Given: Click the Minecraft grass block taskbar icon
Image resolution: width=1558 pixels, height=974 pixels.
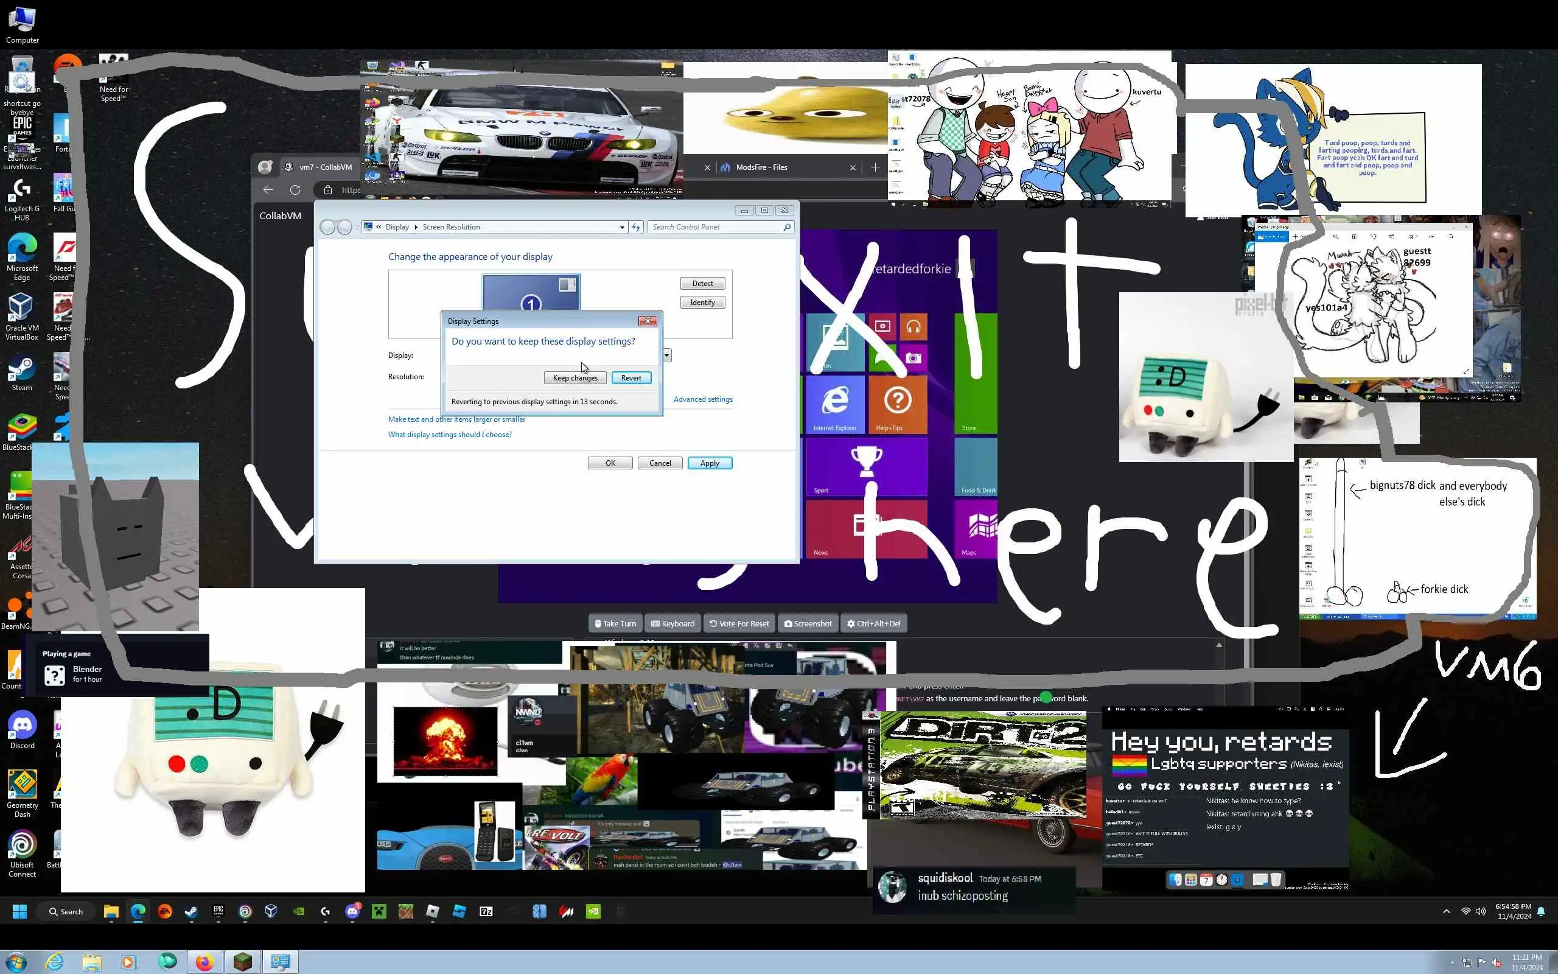Looking at the screenshot, I should click(243, 962).
